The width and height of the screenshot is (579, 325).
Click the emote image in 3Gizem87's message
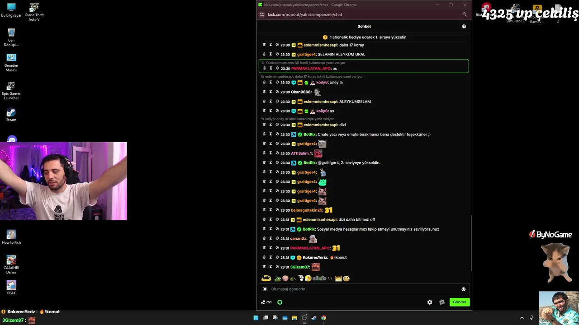[x=315, y=267]
